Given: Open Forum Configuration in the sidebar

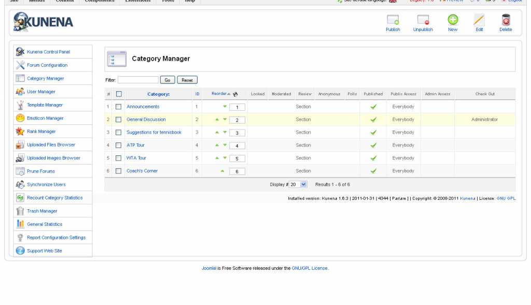Looking at the screenshot, I should (47, 65).
